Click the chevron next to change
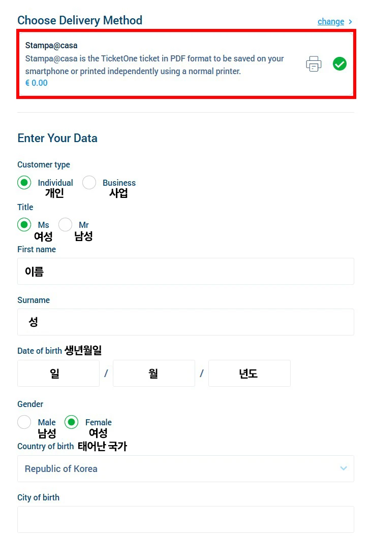Screen dimensions: 371x541 (351, 21)
